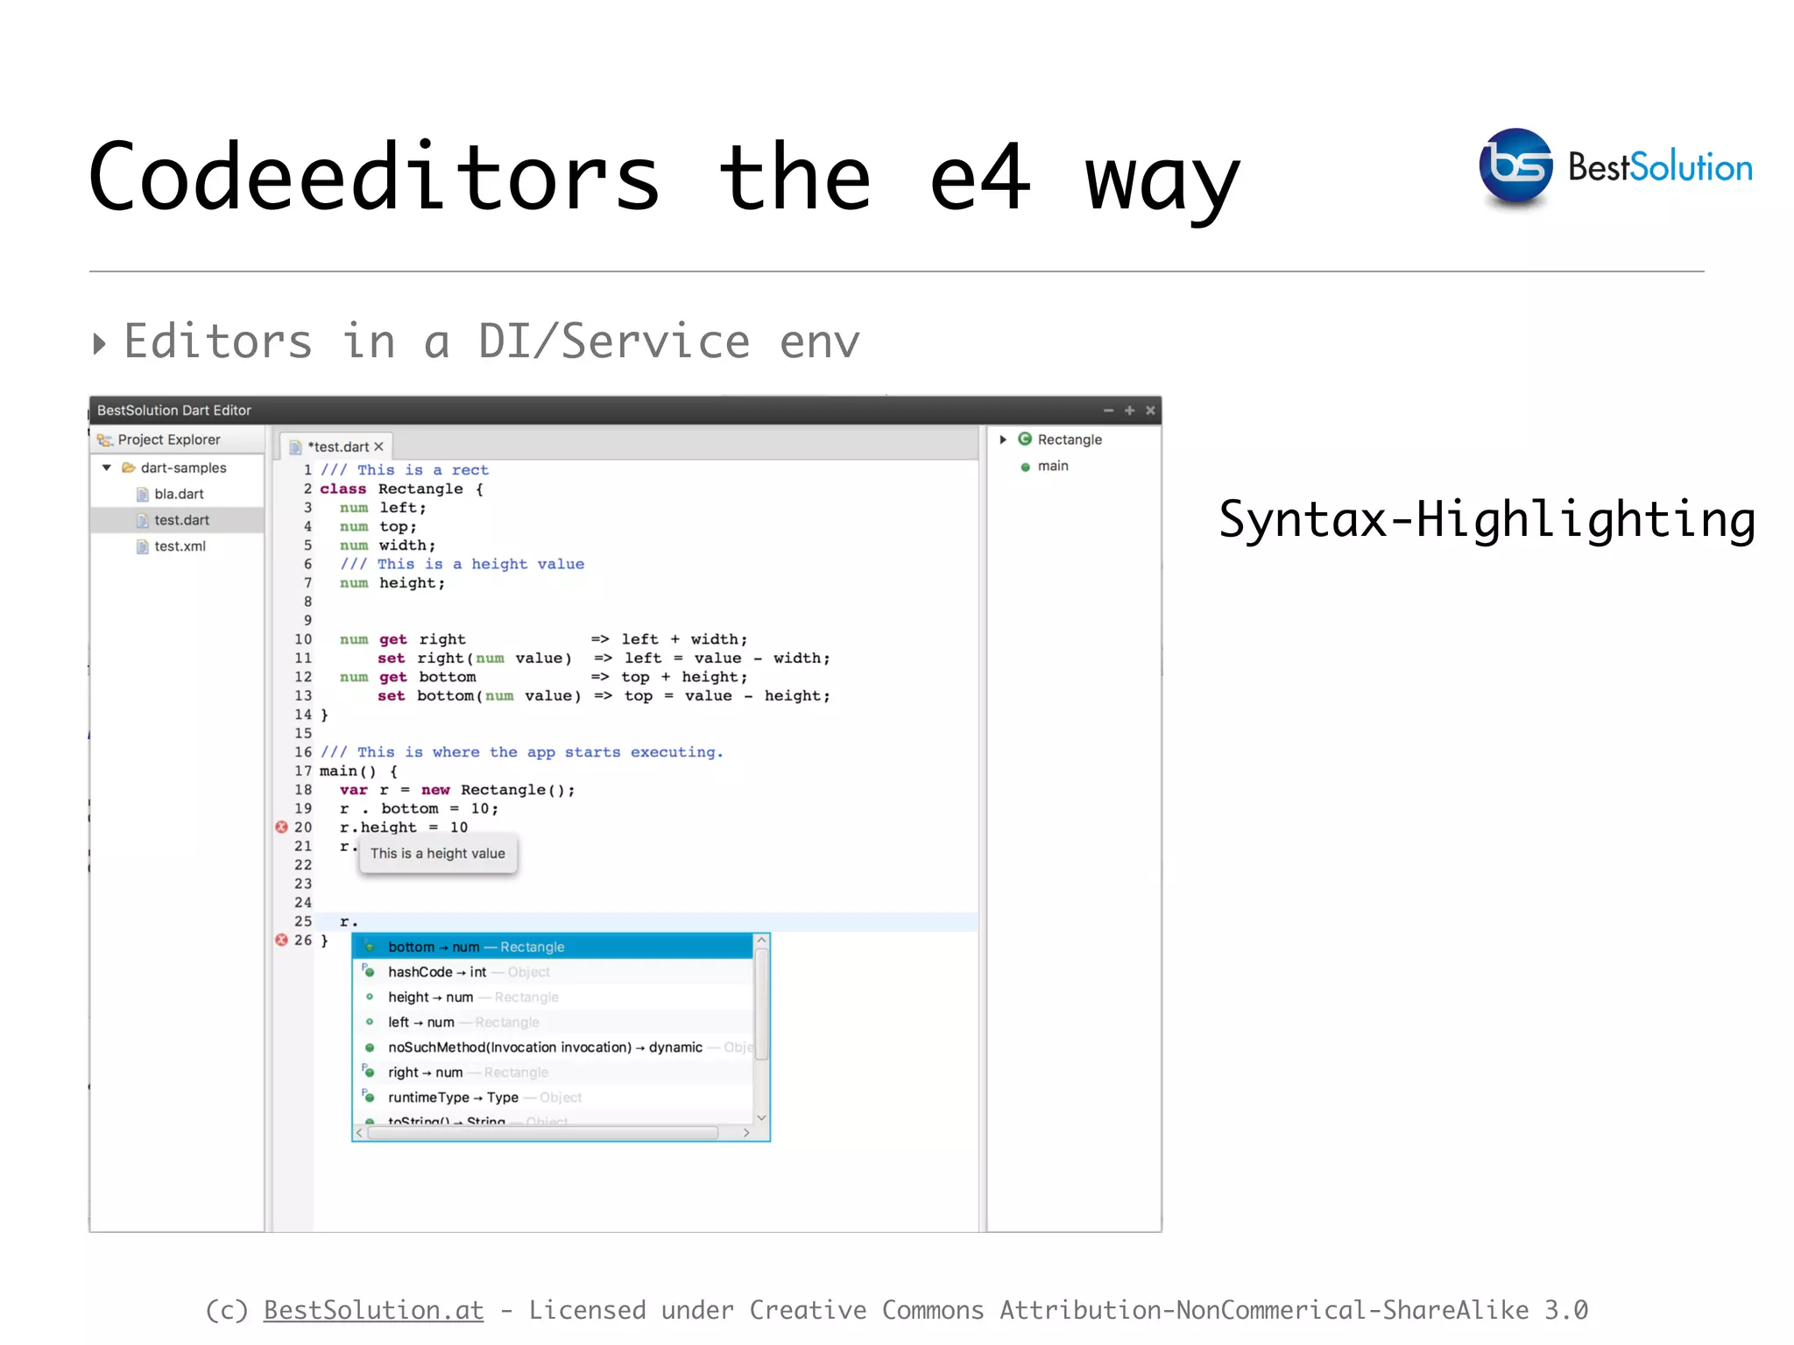
Task: Click the main function icon in outline
Action: pyautogui.click(x=1025, y=467)
